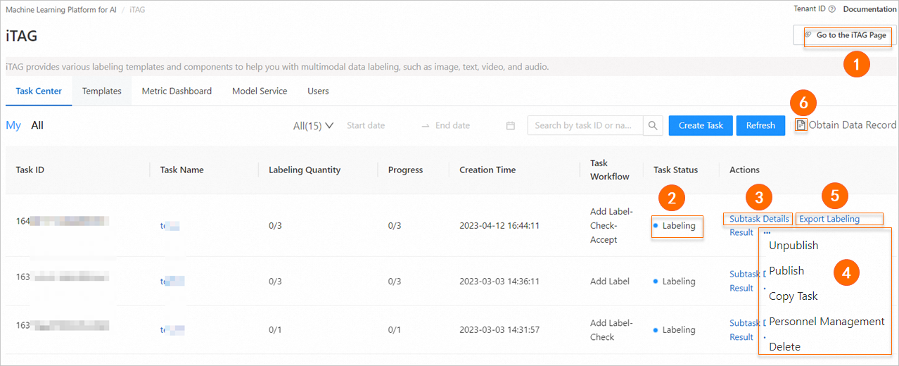Click the three-dot more actions icon
The height and width of the screenshot is (366, 899).
point(766,232)
